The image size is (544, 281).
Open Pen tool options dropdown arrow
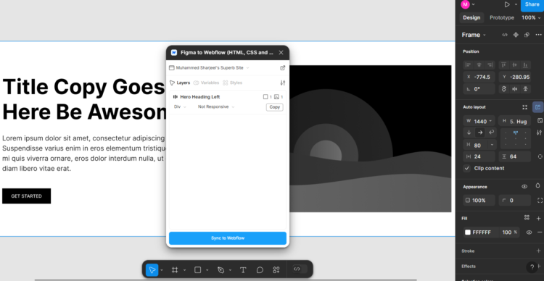point(230,270)
